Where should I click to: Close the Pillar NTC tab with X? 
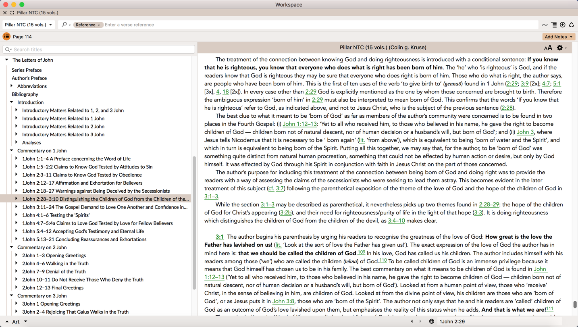5,13
